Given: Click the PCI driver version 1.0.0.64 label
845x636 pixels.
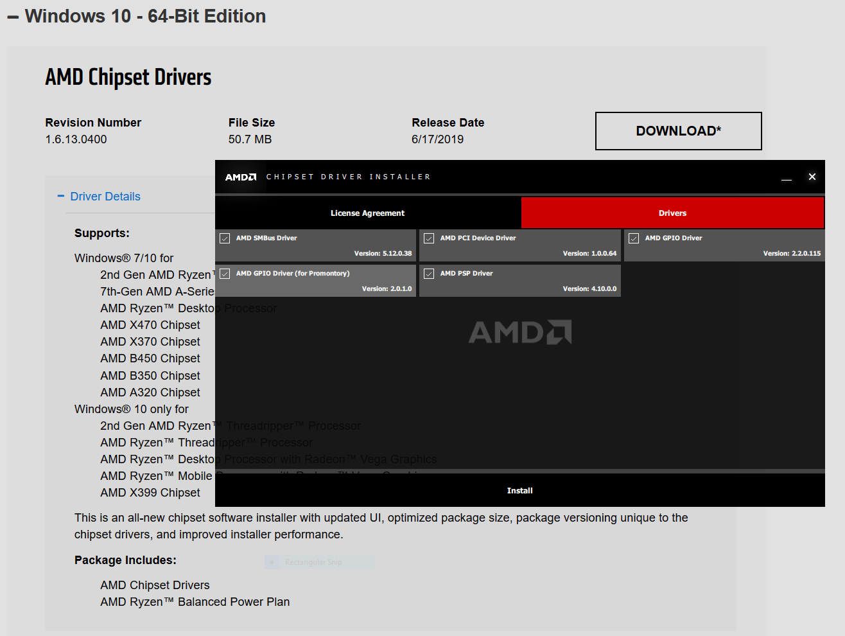Looking at the screenshot, I should point(589,254).
